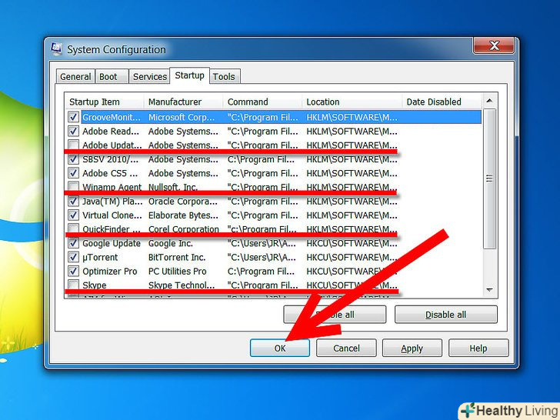Click 'Skype Technol...' manufacturer cell
560x420 pixels.
pos(182,285)
